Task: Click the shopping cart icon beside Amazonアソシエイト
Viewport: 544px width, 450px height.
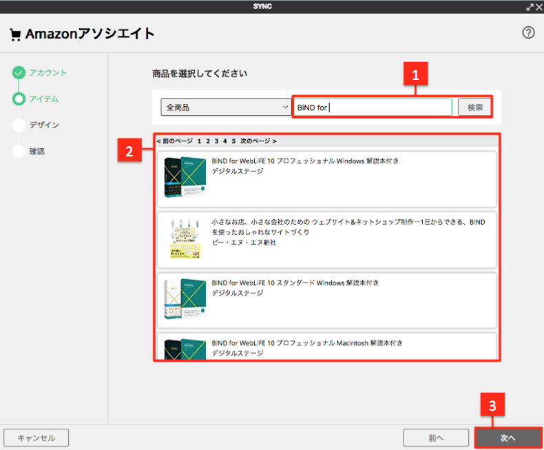Action: (15, 34)
